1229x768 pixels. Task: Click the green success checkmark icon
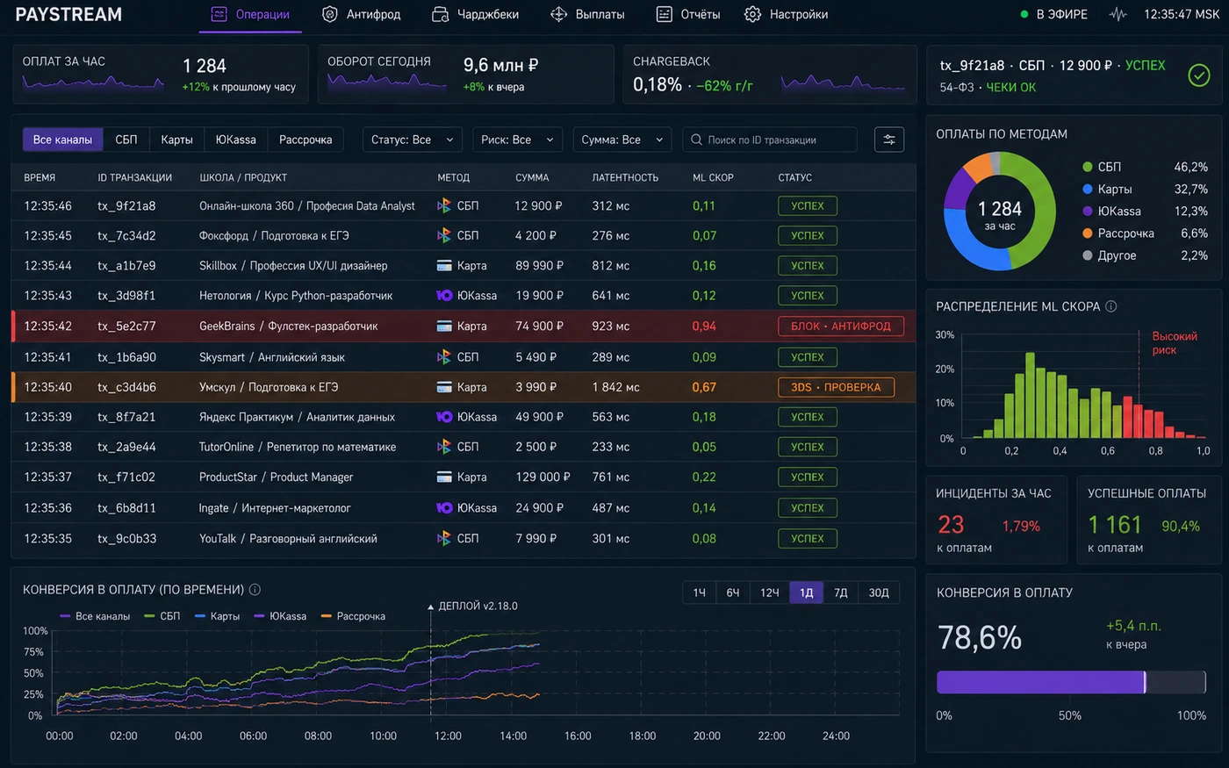[1198, 75]
